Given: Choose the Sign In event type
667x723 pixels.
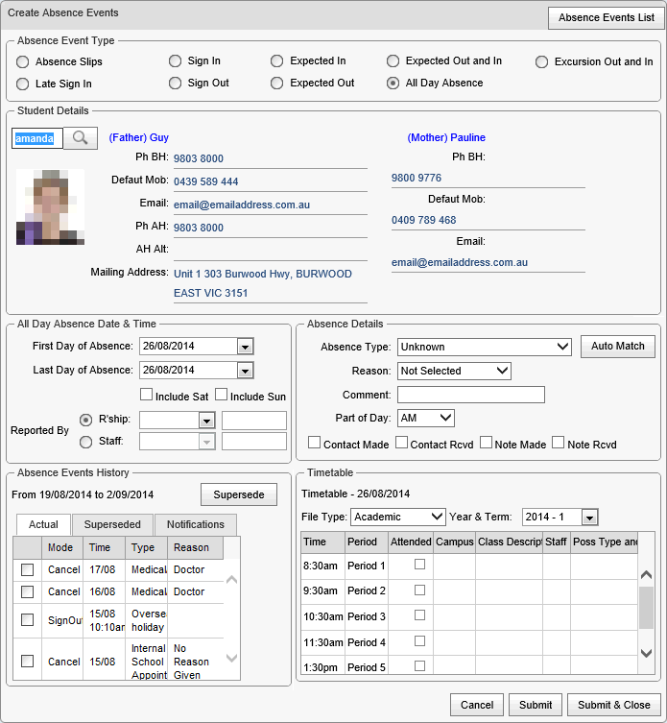Looking at the screenshot, I should coord(176,60).
